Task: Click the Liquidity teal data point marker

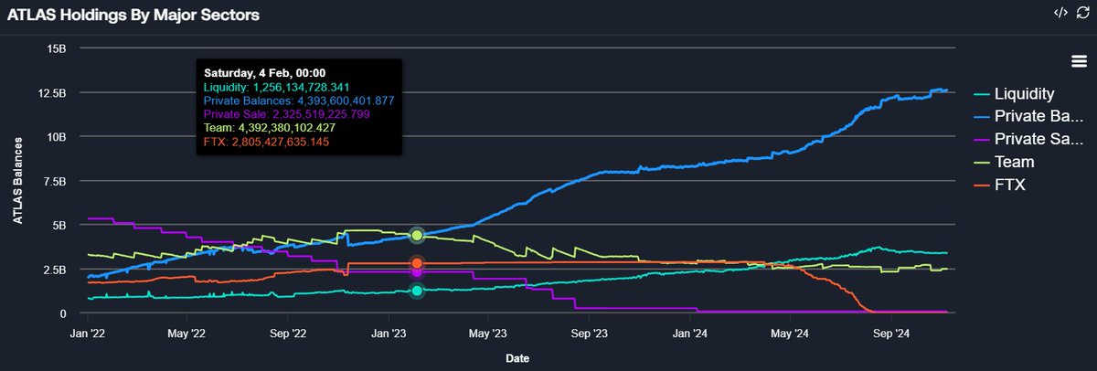Action: (417, 291)
